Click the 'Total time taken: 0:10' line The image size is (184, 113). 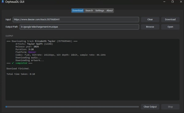coord(21,74)
